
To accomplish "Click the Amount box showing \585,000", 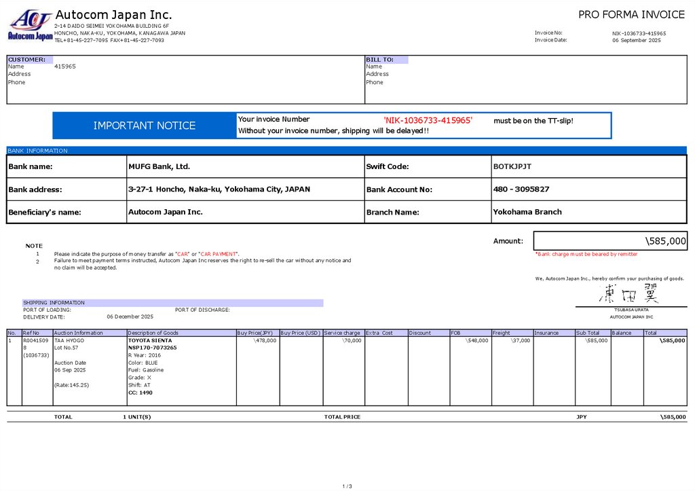I will 609,241.
